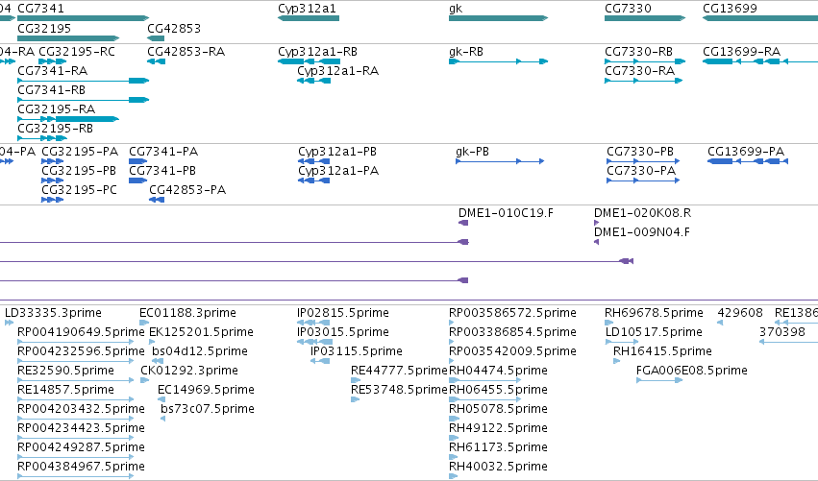The height and width of the screenshot is (481, 818).
Task: Click the DME1-009N04.F marker arrow
Action: click(x=596, y=242)
